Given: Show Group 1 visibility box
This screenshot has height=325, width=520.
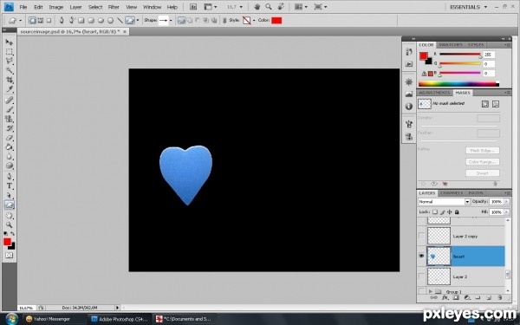Looking at the screenshot, I should click(421, 291).
